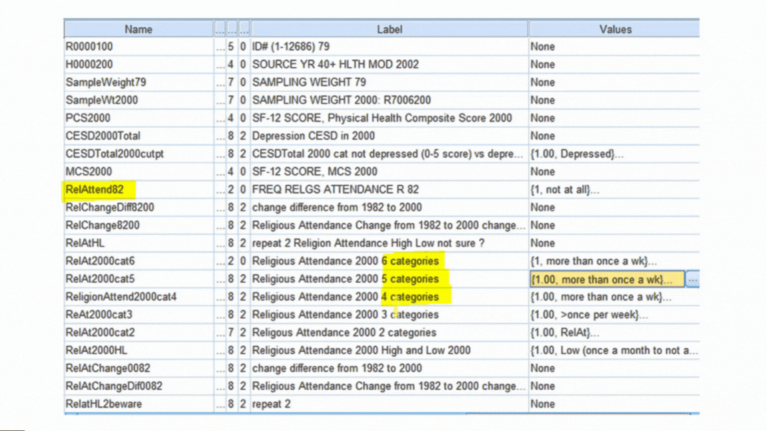Click the ellipsis button in RelAt2000cat5 Values cell
Screen dimensions: 767x431
click(692, 279)
